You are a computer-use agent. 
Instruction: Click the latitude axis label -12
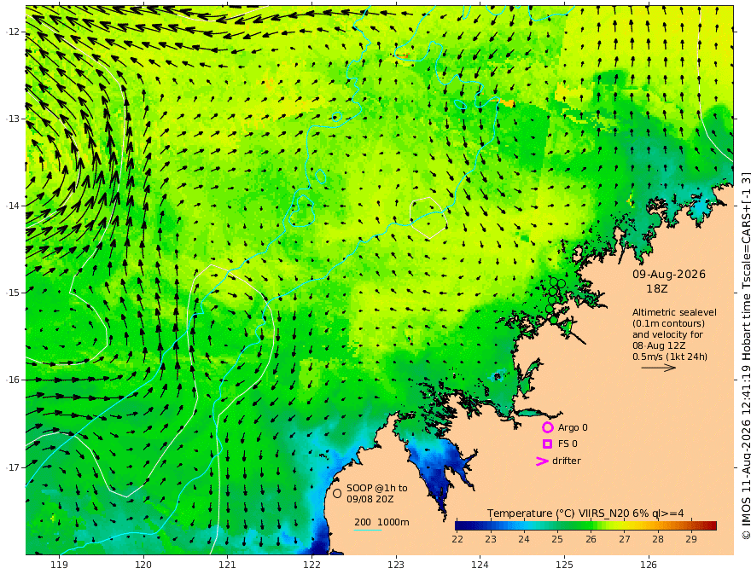tap(13, 32)
